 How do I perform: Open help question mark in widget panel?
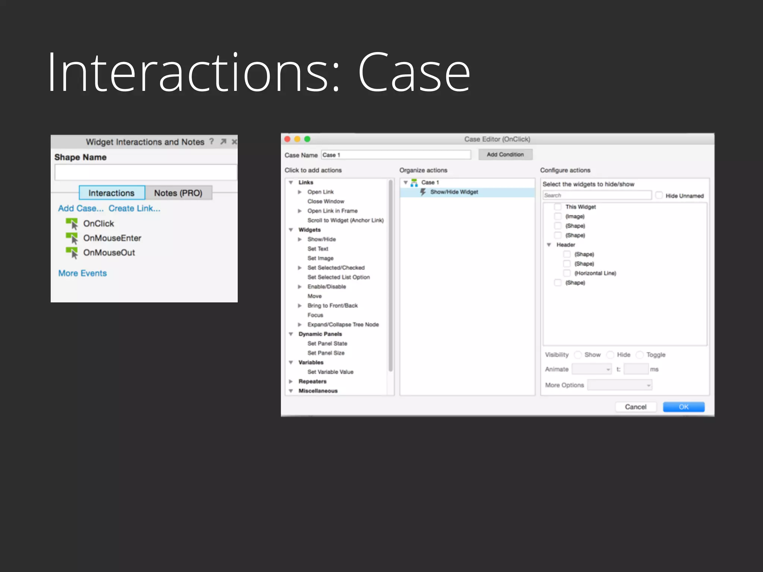(212, 141)
